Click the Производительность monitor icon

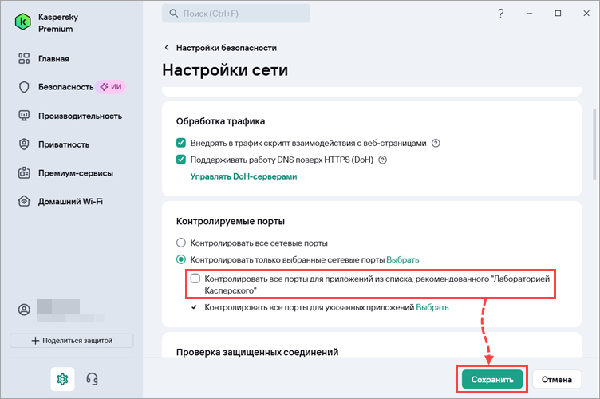pyautogui.click(x=24, y=116)
